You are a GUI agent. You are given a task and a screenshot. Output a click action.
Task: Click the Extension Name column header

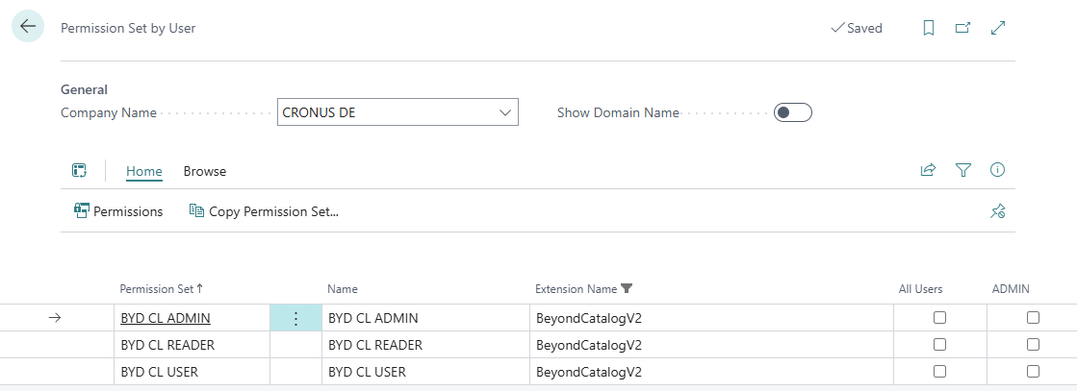coord(577,289)
